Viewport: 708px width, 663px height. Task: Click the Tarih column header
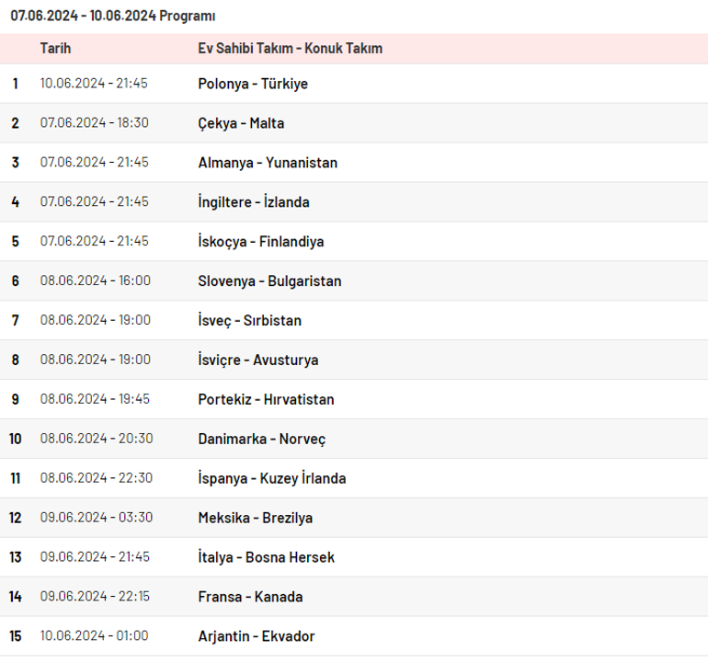click(x=55, y=49)
